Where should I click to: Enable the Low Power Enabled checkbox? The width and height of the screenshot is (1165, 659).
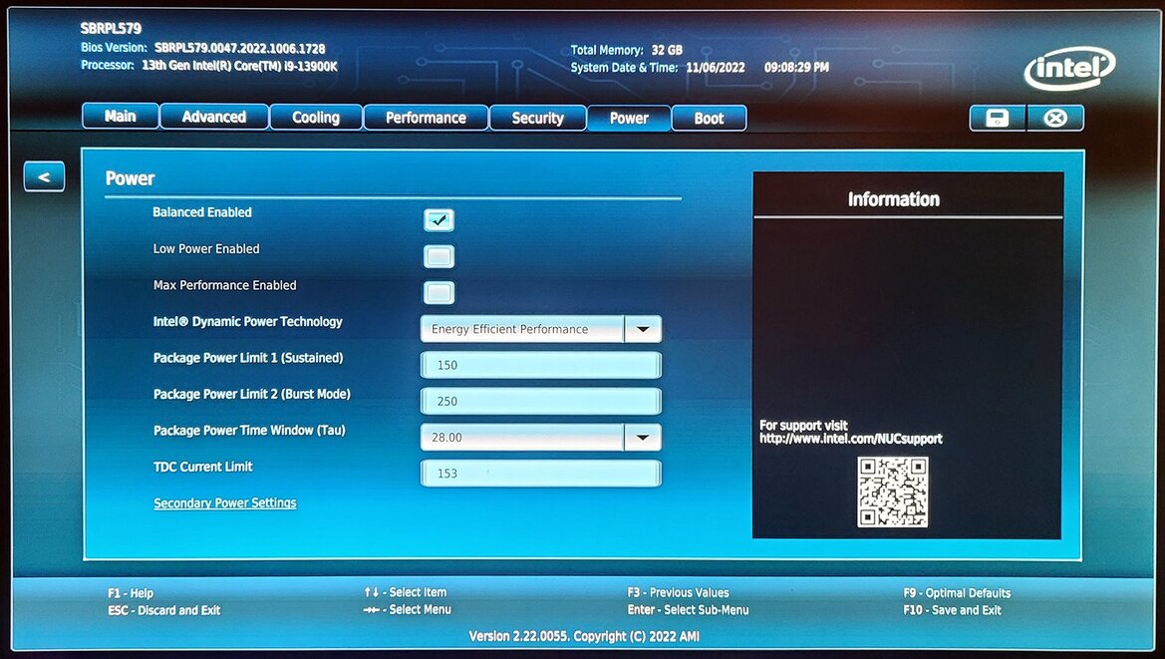[438, 257]
